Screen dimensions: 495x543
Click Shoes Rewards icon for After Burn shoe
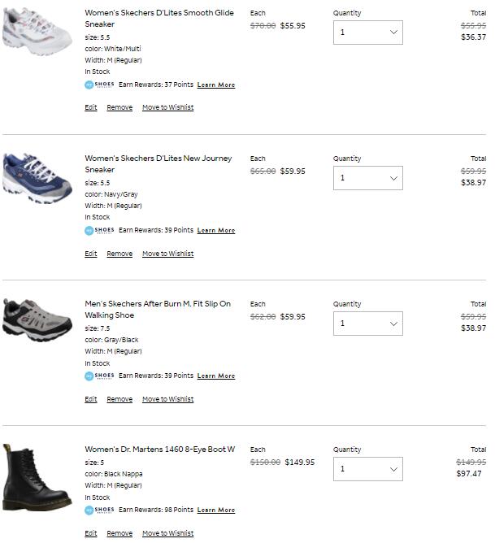(99, 376)
